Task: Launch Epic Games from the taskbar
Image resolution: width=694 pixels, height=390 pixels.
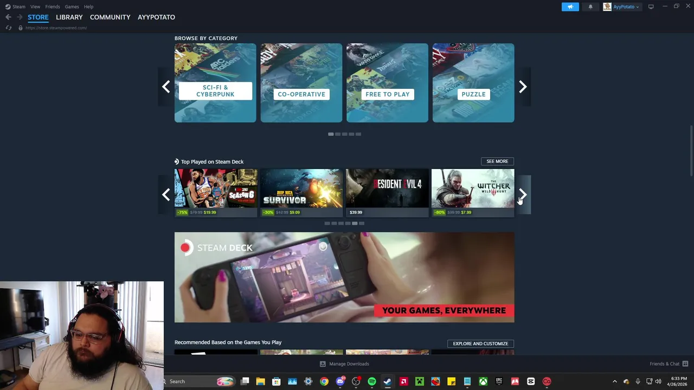Action: point(499,381)
